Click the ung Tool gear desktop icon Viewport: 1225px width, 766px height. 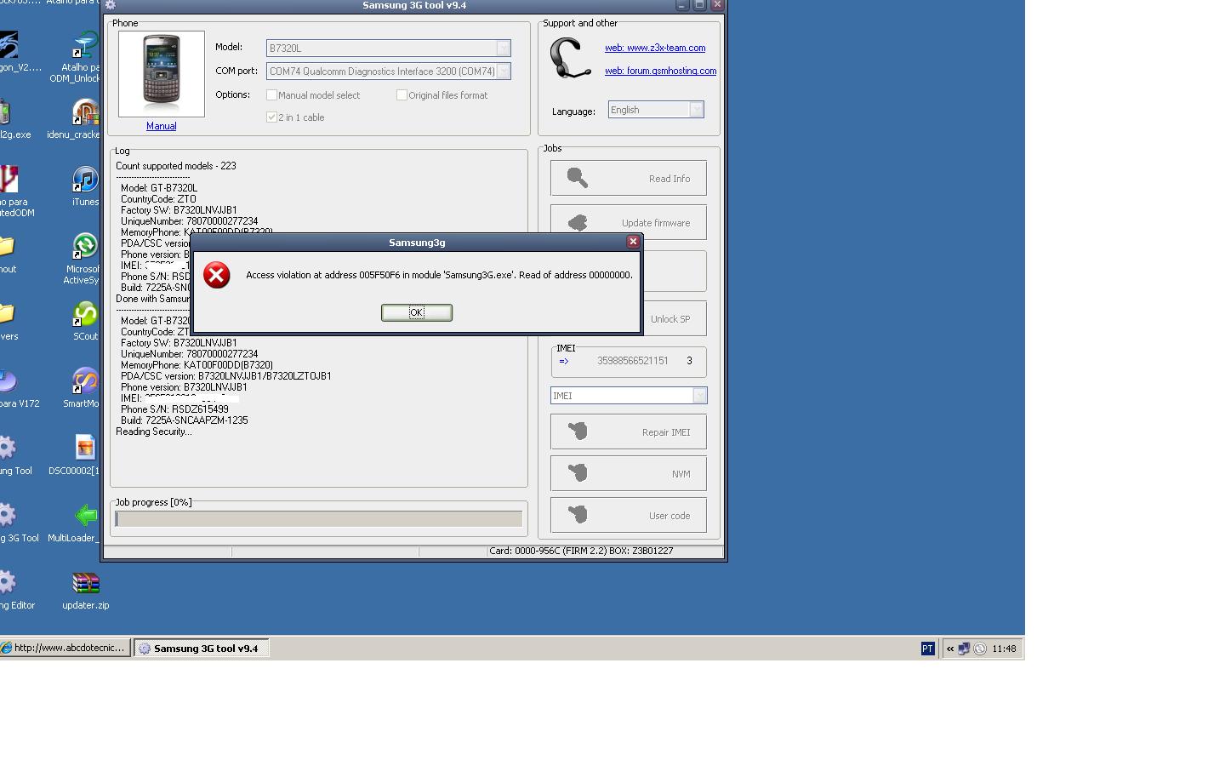pyautogui.click(x=8, y=448)
